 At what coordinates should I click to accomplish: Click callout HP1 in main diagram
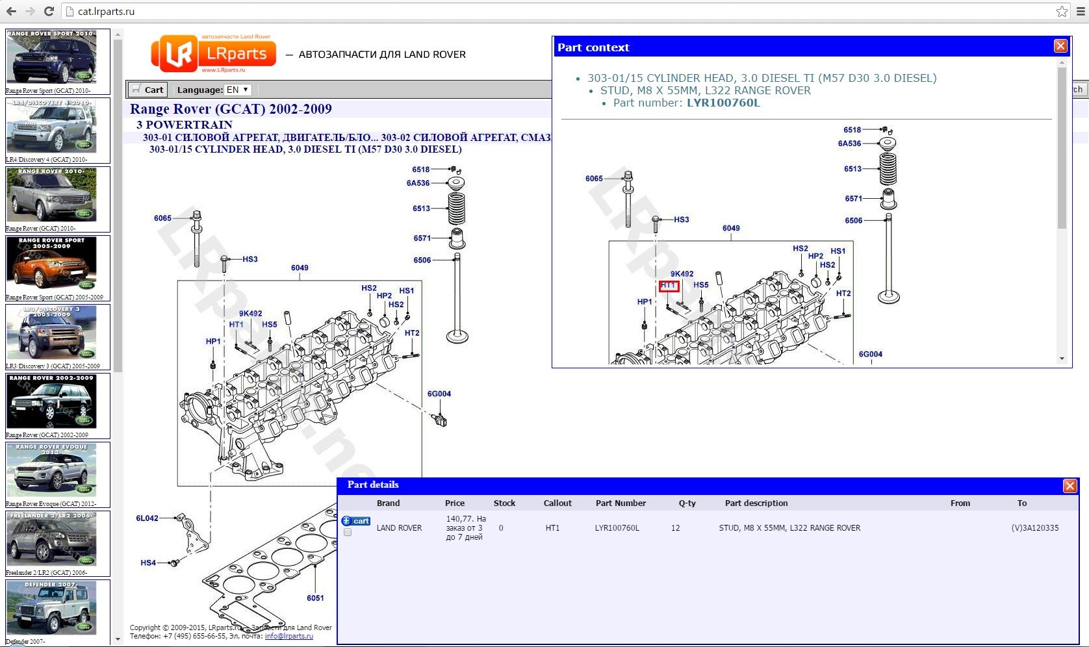click(x=213, y=341)
